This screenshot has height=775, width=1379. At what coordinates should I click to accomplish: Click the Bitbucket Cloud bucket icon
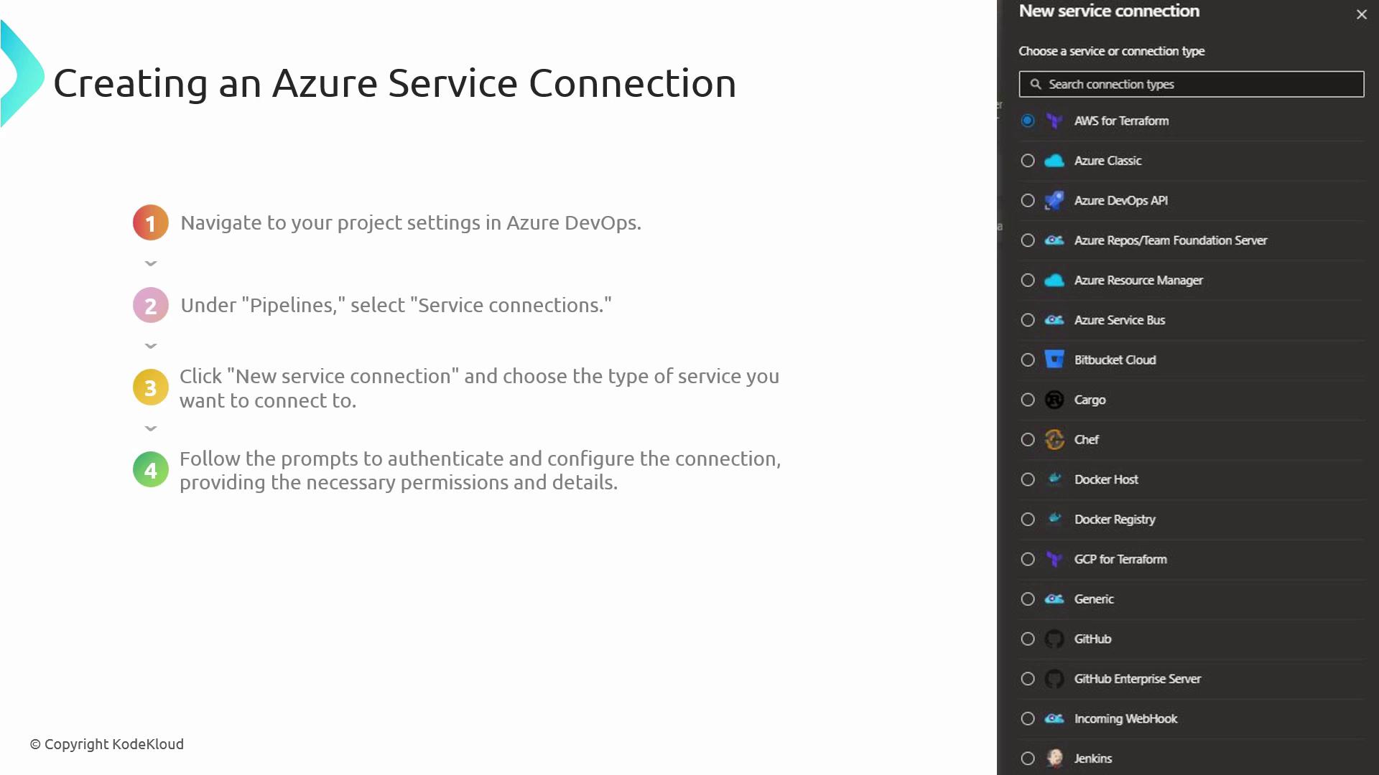1054,360
